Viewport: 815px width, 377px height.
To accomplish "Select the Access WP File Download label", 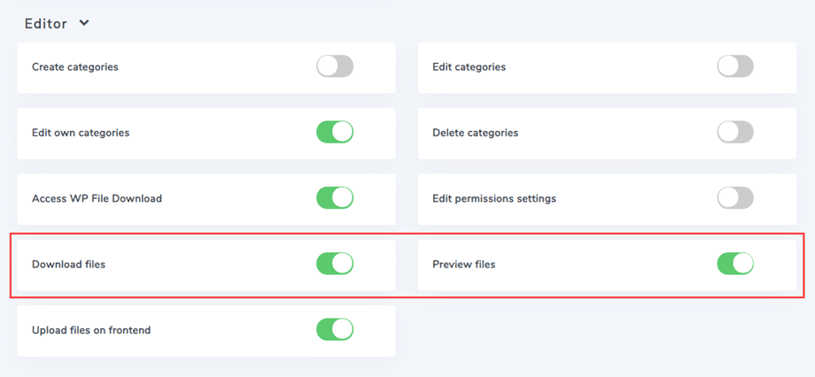I will coord(97,198).
